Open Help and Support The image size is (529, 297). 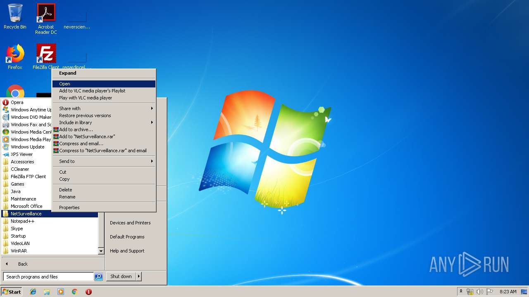click(127, 251)
